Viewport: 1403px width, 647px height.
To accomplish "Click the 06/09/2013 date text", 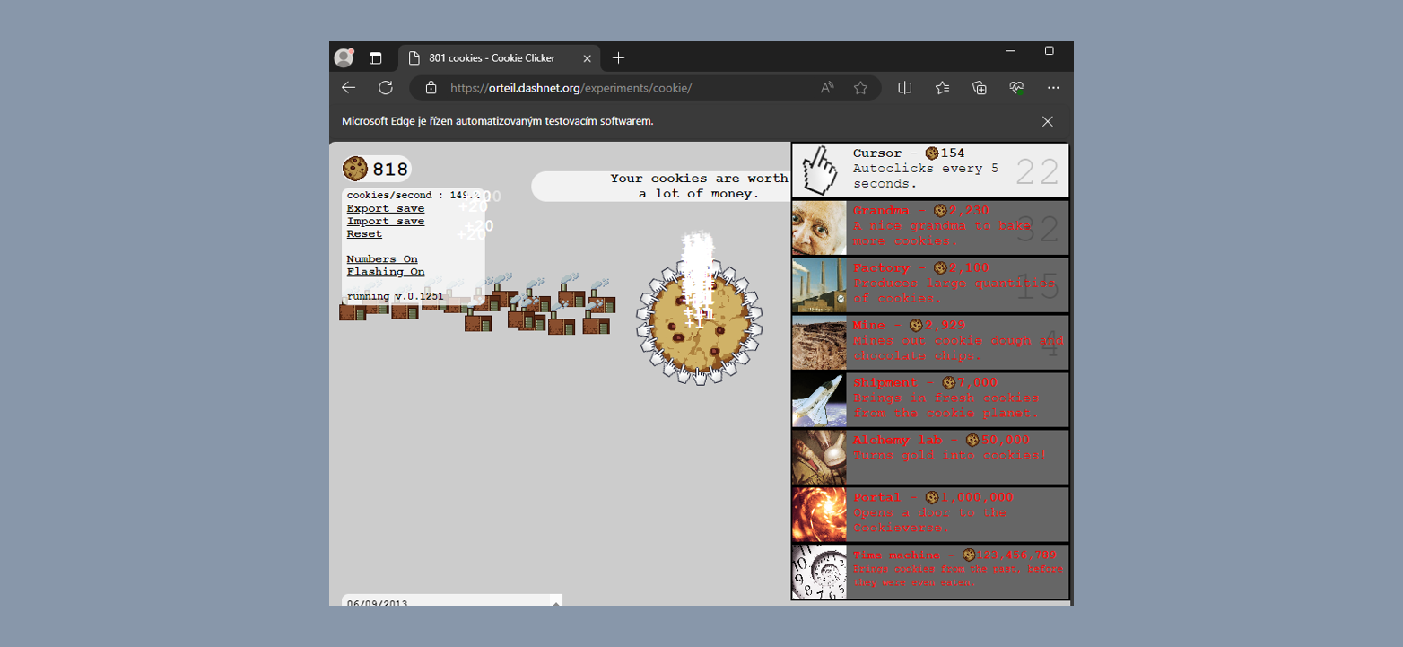I will pos(377,603).
